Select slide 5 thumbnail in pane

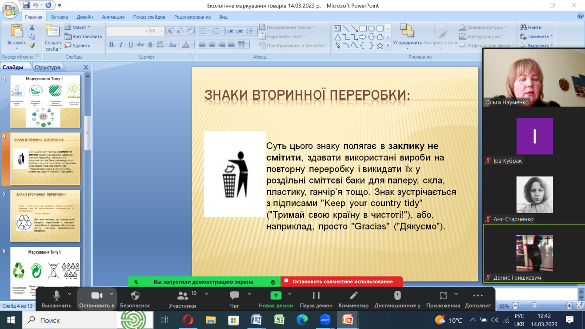coord(45,216)
